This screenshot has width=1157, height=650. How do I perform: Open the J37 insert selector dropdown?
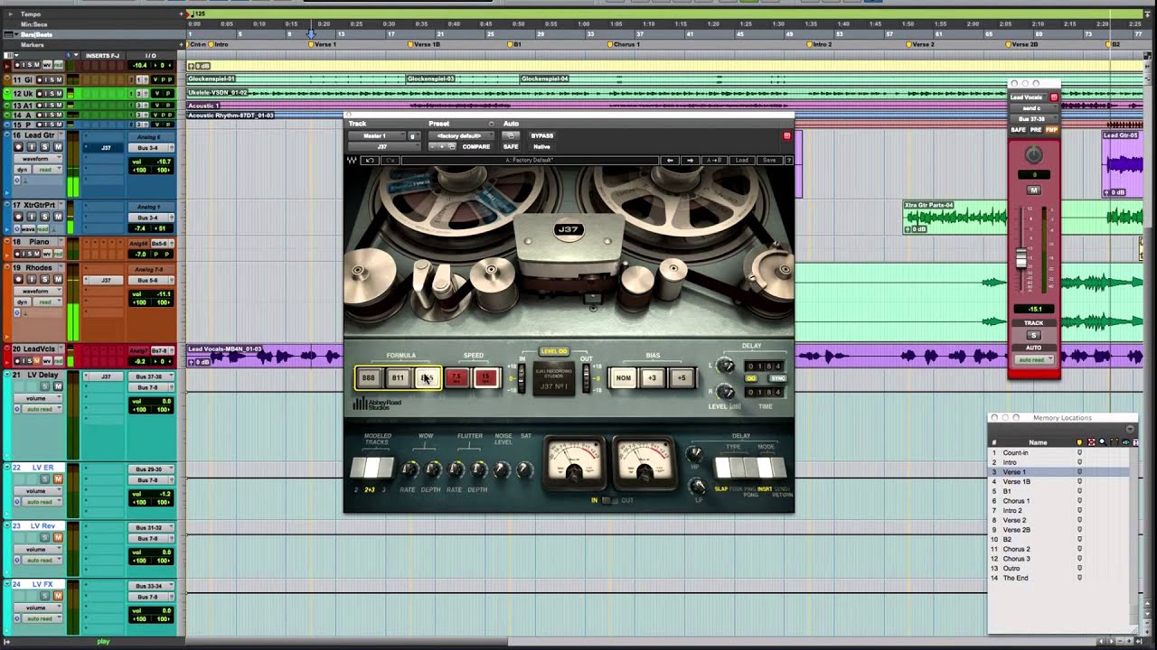(382, 146)
